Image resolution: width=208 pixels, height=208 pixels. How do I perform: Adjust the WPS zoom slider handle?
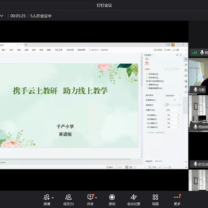click(170, 167)
